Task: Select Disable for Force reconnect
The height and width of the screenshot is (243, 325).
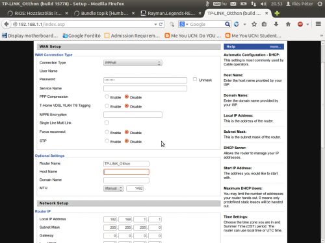Action: coord(127,132)
